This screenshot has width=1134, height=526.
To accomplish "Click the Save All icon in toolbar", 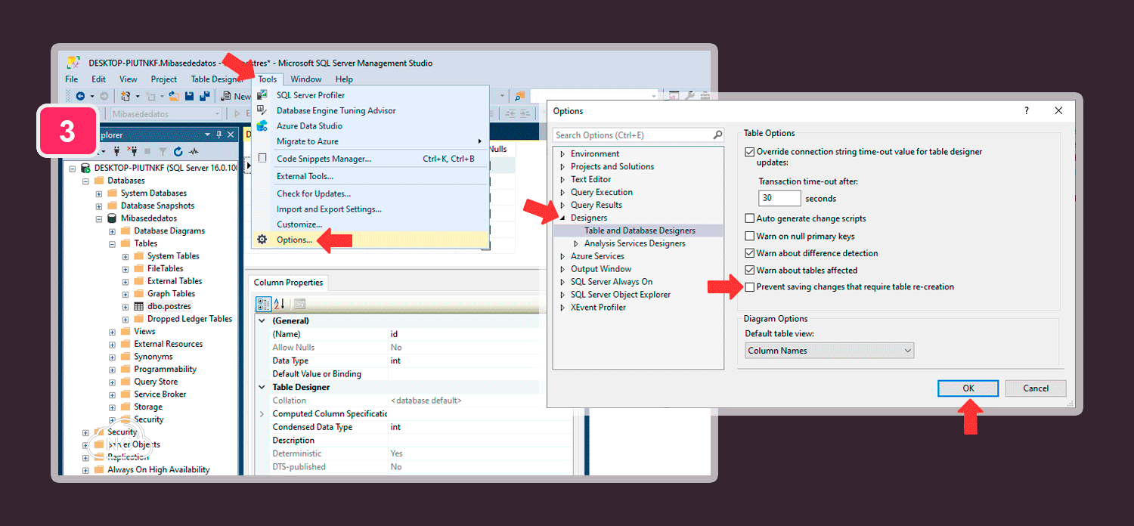I will (203, 96).
